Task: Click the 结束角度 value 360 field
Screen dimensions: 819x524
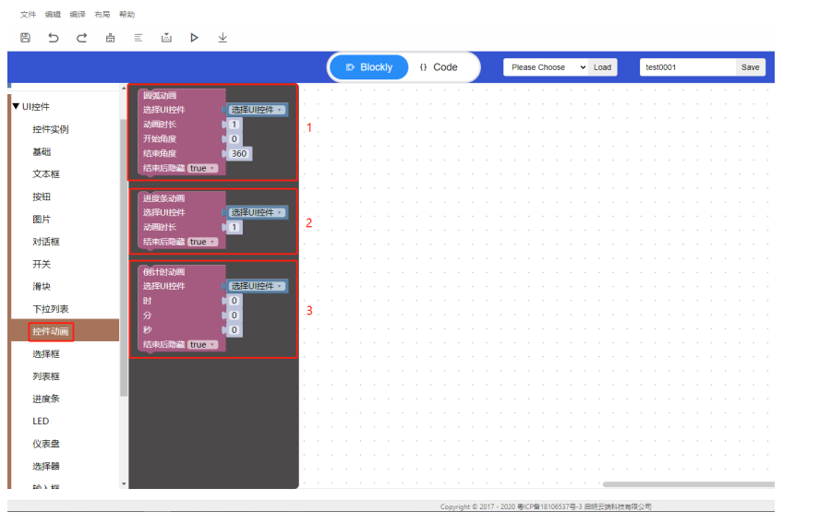Action: click(239, 153)
